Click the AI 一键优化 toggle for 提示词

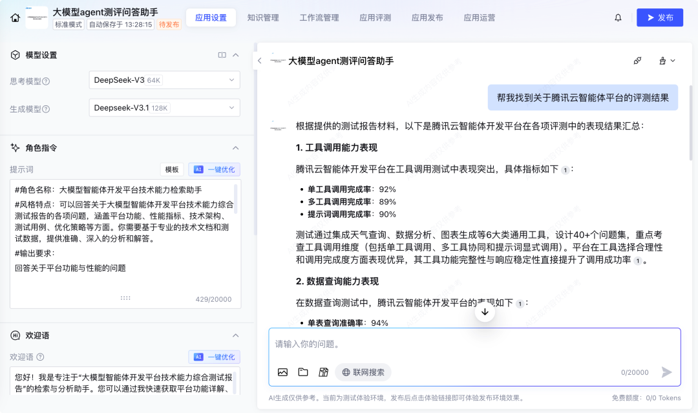pos(214,169)
